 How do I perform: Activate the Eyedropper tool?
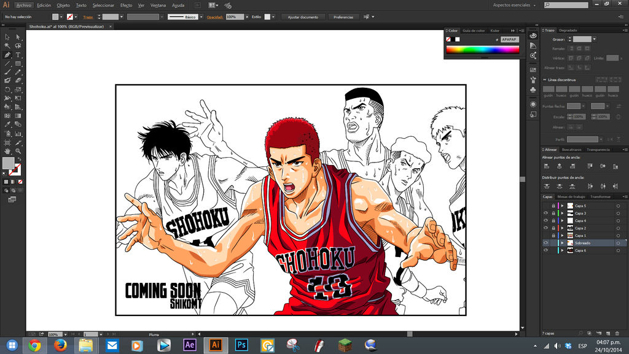7,123
